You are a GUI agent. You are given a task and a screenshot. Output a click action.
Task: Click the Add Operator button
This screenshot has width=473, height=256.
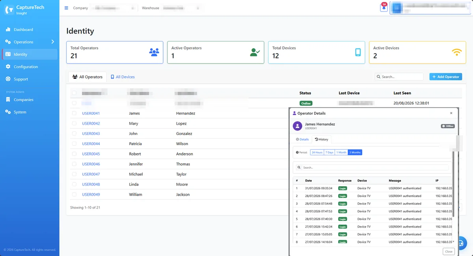point(445,77)
